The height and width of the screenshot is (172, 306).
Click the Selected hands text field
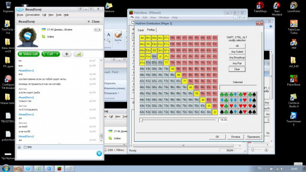238,87
